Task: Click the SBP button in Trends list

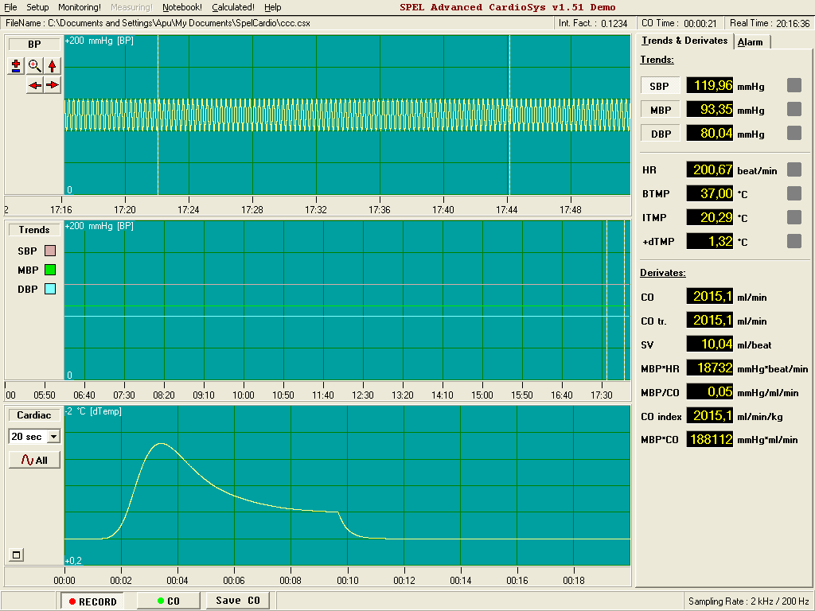Action: tap(660, 86)
